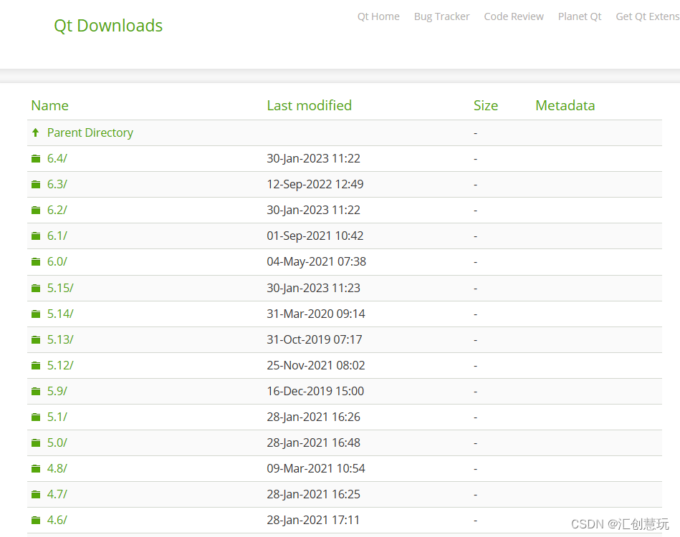Click folder icon for 4.8/
The image size is (680, 537).
[36, 468]
